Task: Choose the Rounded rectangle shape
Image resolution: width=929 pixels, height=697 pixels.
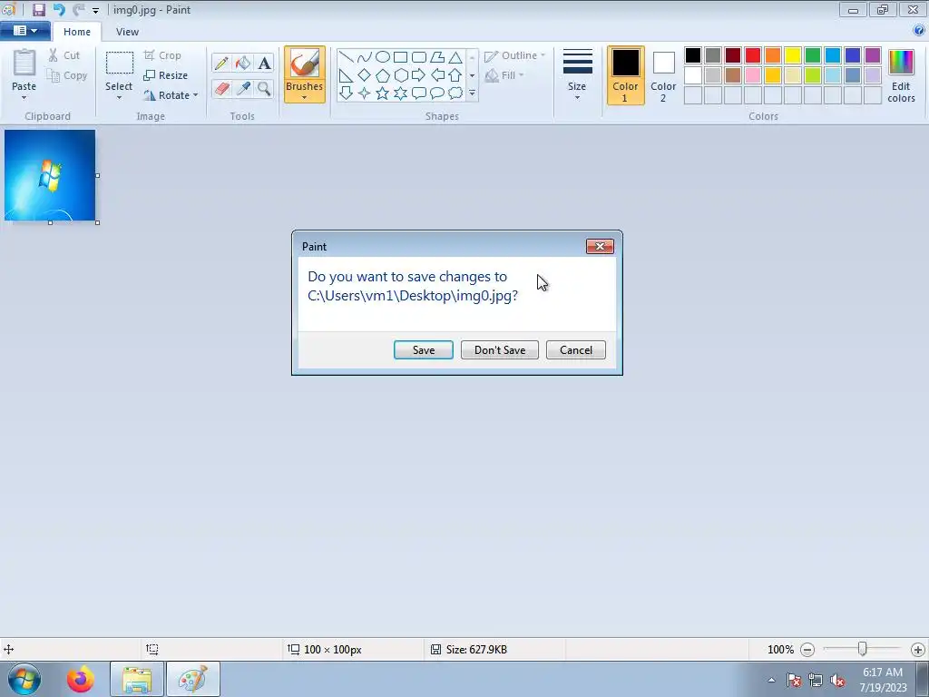Action: point(419,57)
